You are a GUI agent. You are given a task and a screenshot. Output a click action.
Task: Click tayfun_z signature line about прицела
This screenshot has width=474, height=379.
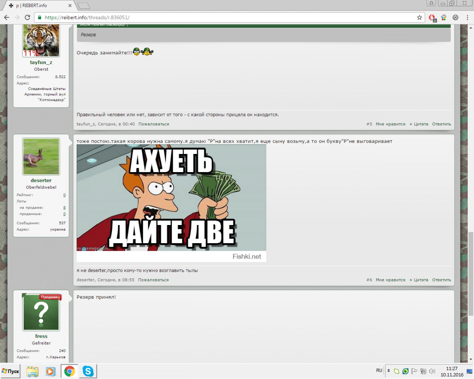coord(178,114)
